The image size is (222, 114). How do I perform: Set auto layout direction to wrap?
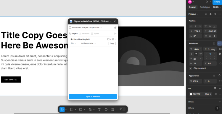(x=200, y=54)
